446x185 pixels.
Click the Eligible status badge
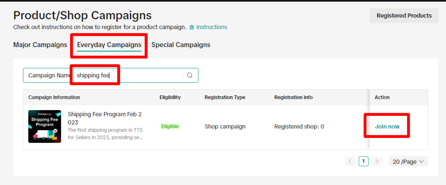(170, 127)
